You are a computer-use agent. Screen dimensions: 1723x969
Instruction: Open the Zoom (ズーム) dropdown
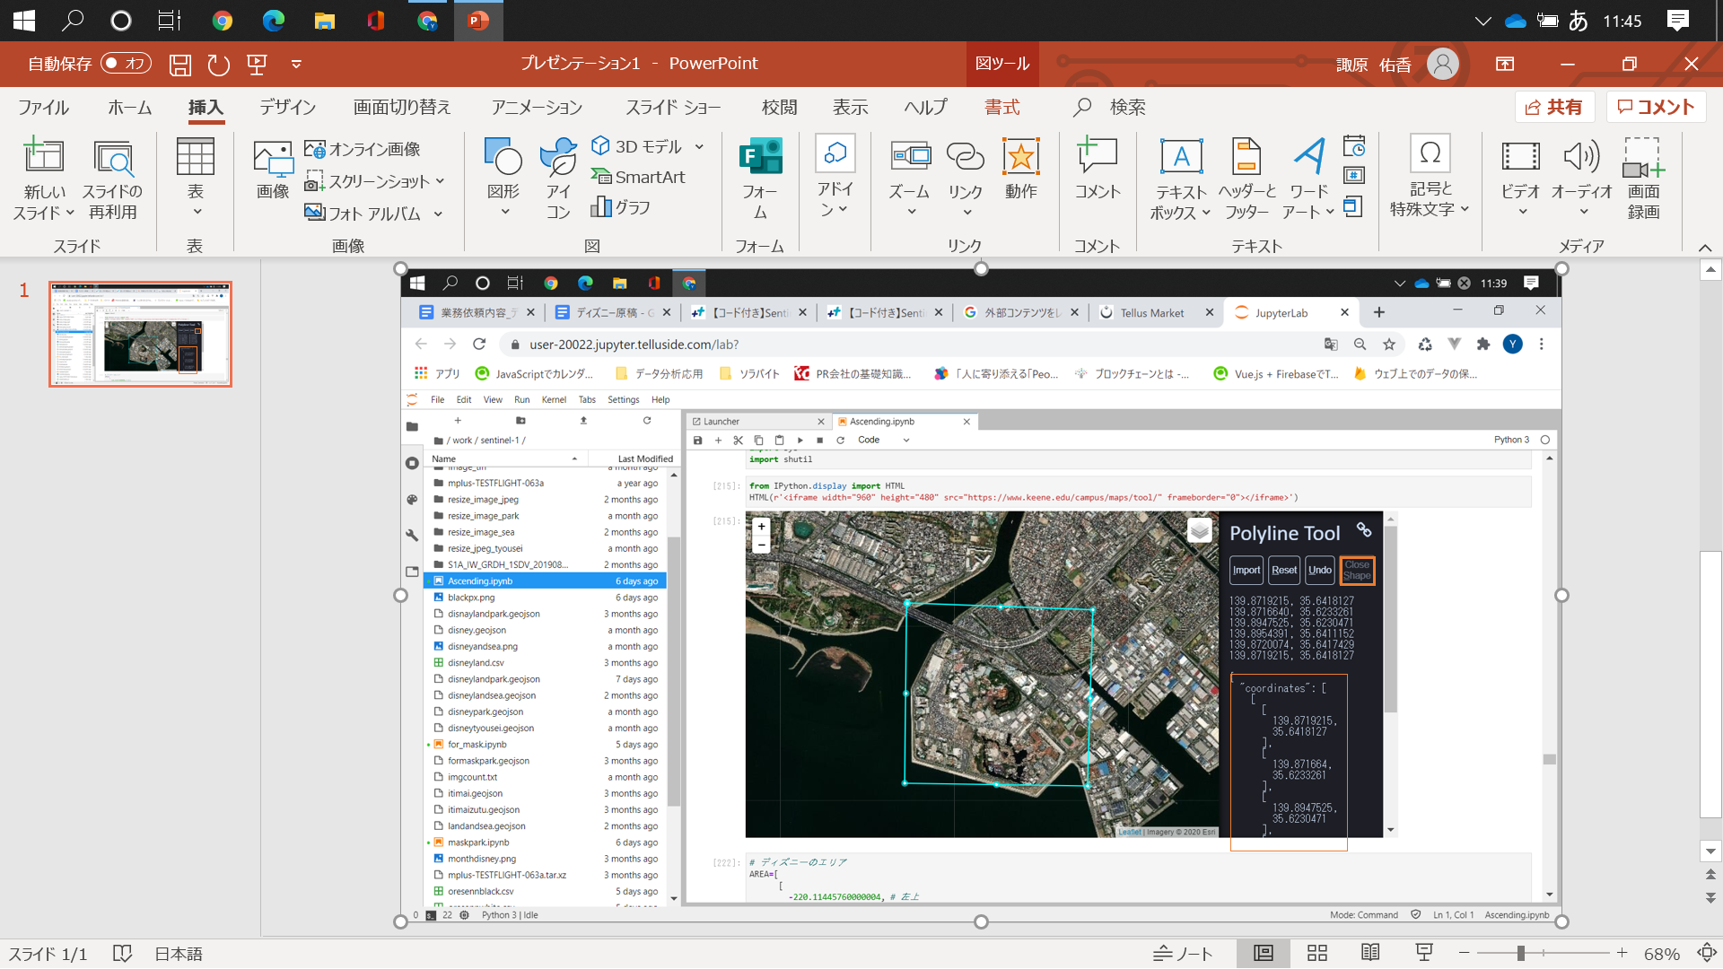coord(910,179)
